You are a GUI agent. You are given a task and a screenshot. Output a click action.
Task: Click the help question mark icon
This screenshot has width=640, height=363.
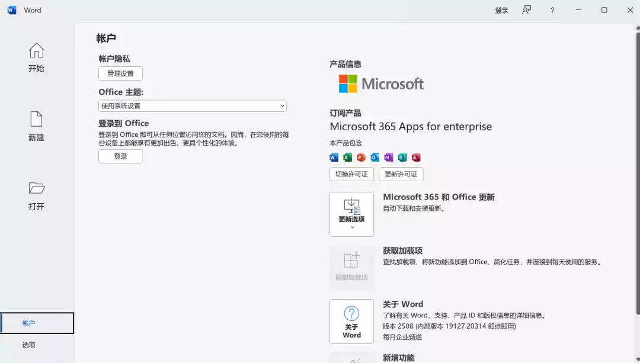(x=552, y=10)
